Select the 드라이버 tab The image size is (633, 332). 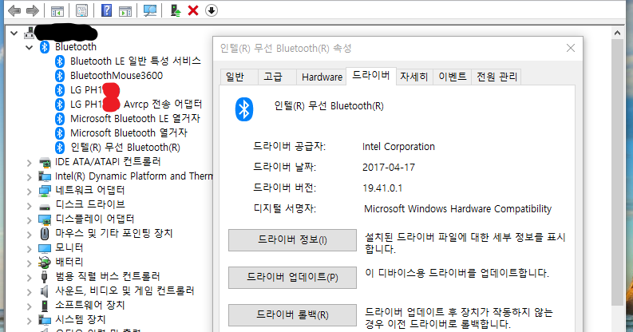[x=371, y=76]
